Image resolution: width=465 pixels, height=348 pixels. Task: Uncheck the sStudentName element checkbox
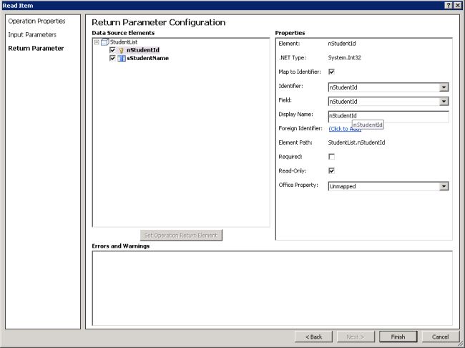[x=112, y=58]
